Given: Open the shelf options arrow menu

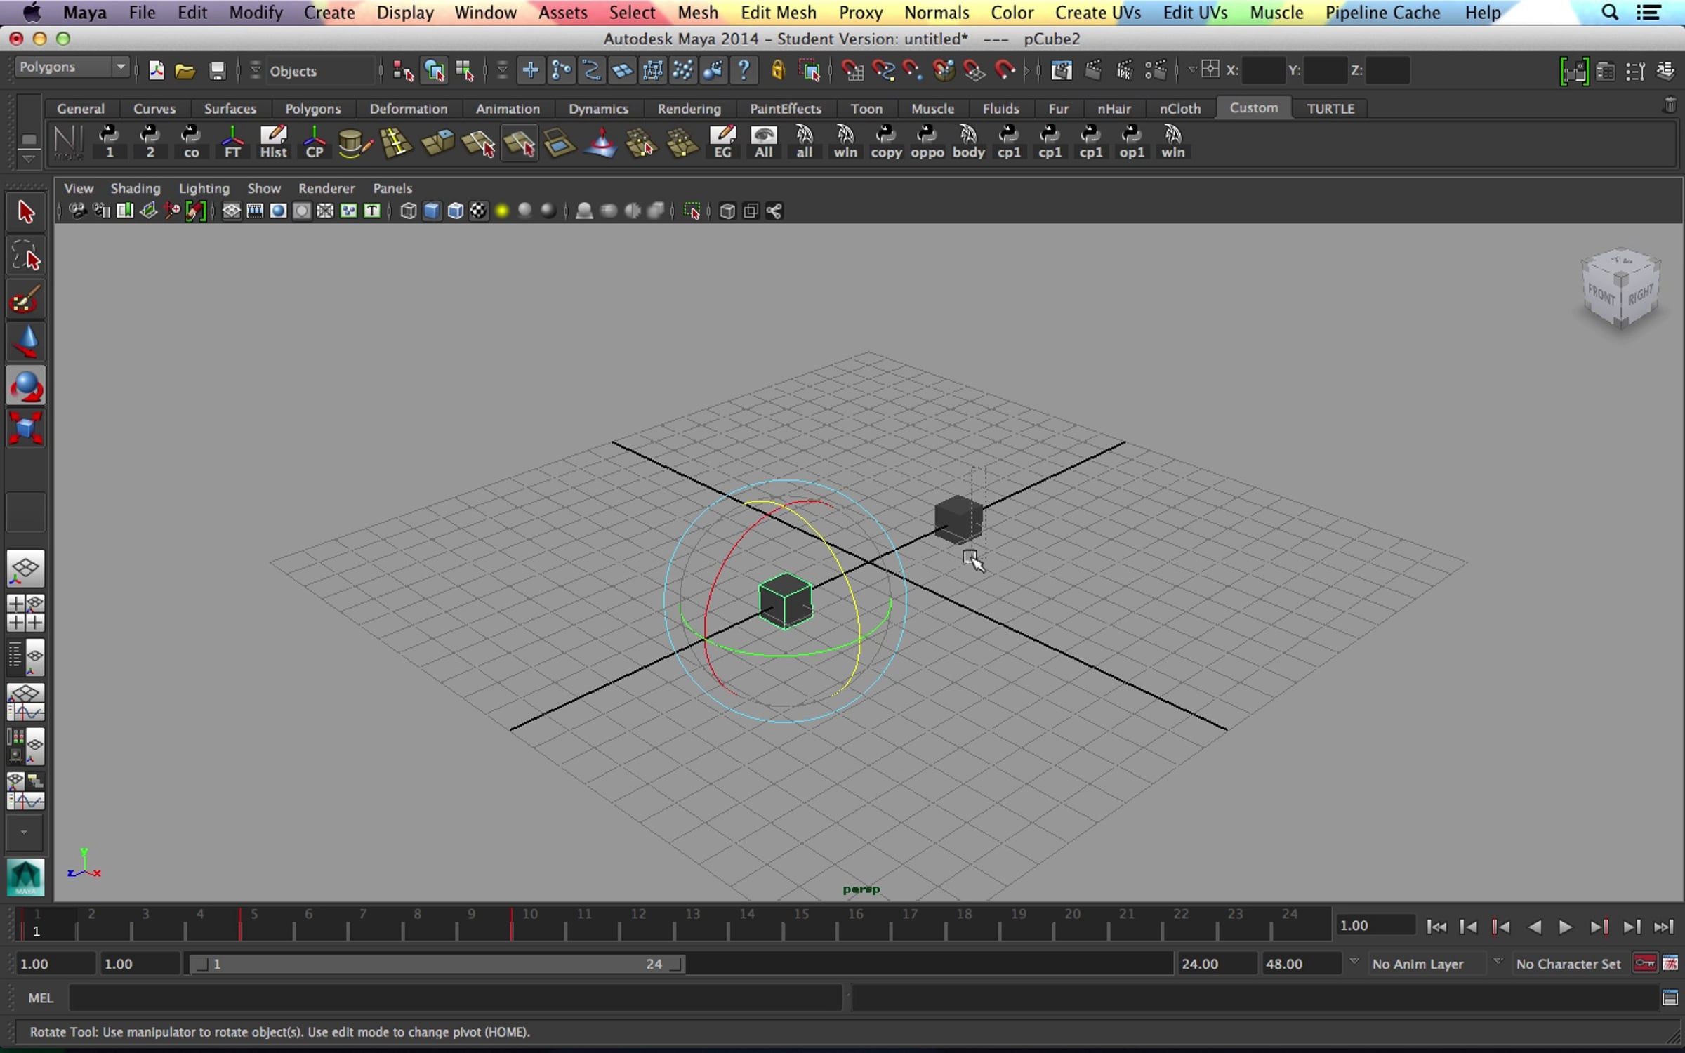Looking at the screenshot, I should pos(28,159).
